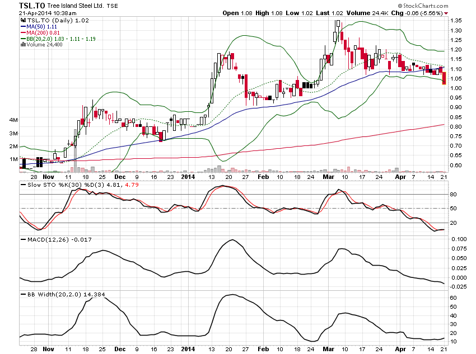
Task: Click the 1.00 price axis label
Action: click(x=456, y=88)
